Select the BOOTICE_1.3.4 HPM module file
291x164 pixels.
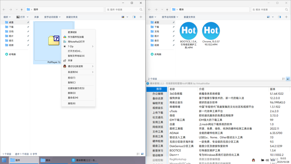[189, 35]
